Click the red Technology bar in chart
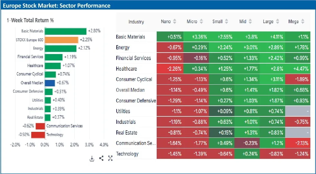 [38, 135]
